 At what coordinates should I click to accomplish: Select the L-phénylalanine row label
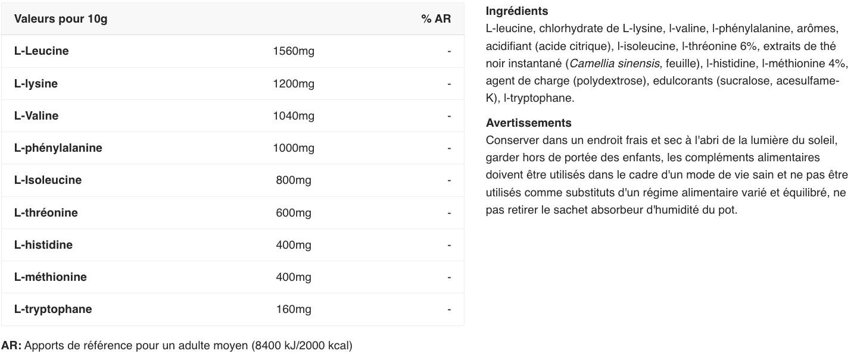click(x=58, y=148)
